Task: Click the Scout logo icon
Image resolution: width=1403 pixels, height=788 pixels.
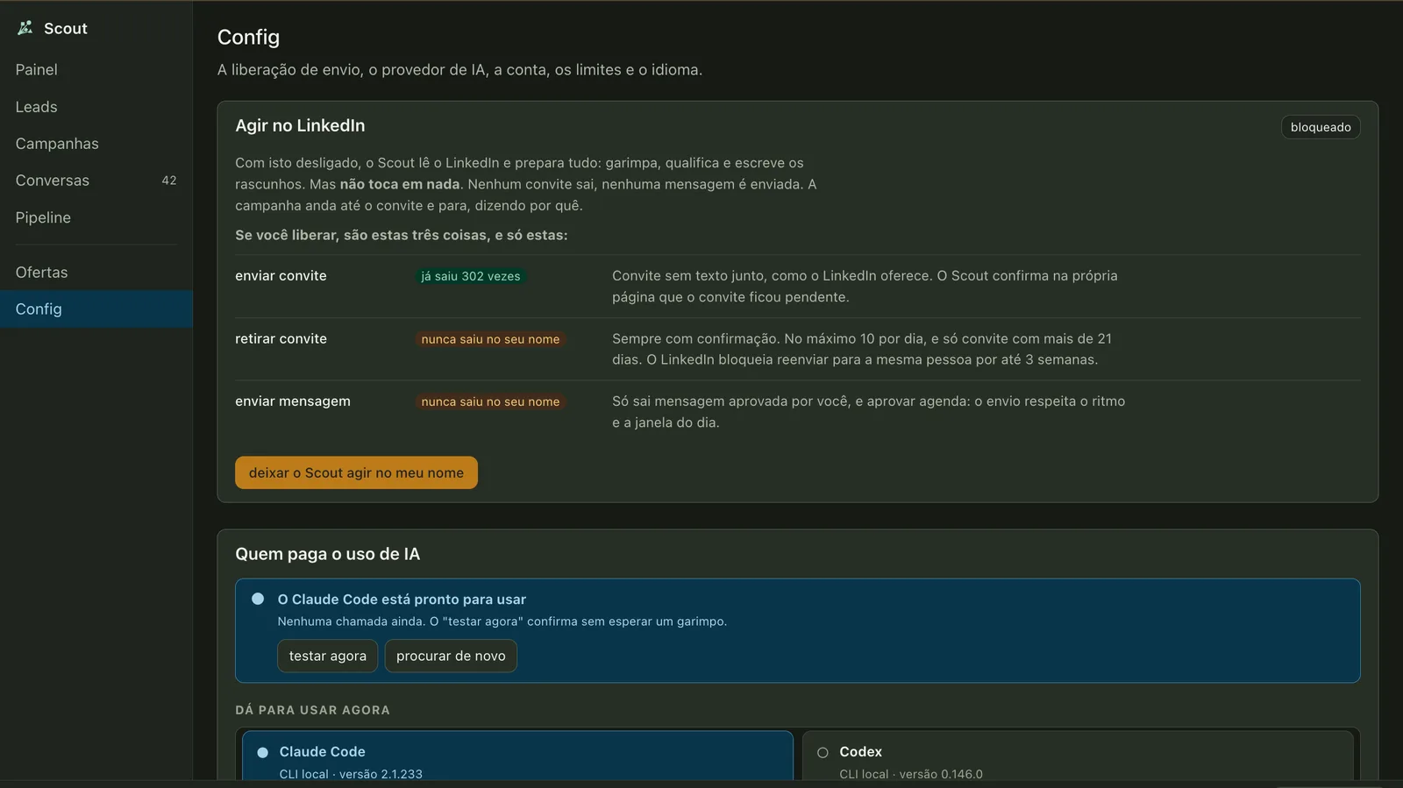Action: tap(25, 28)
